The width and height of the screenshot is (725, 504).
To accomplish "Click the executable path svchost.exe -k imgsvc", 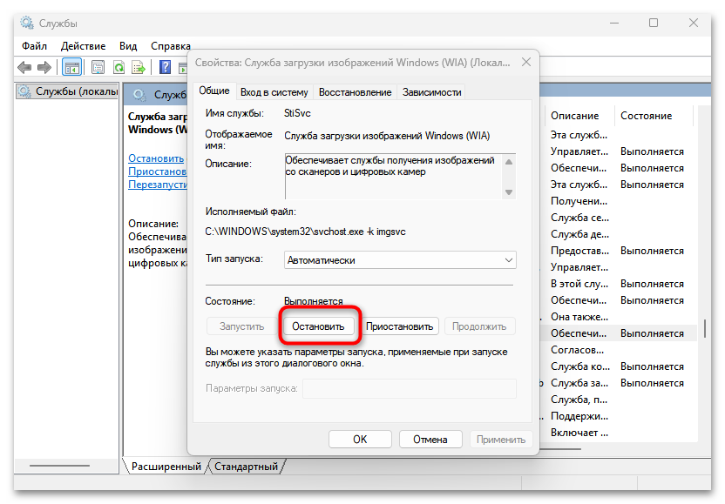I will (x=305, y=232).
